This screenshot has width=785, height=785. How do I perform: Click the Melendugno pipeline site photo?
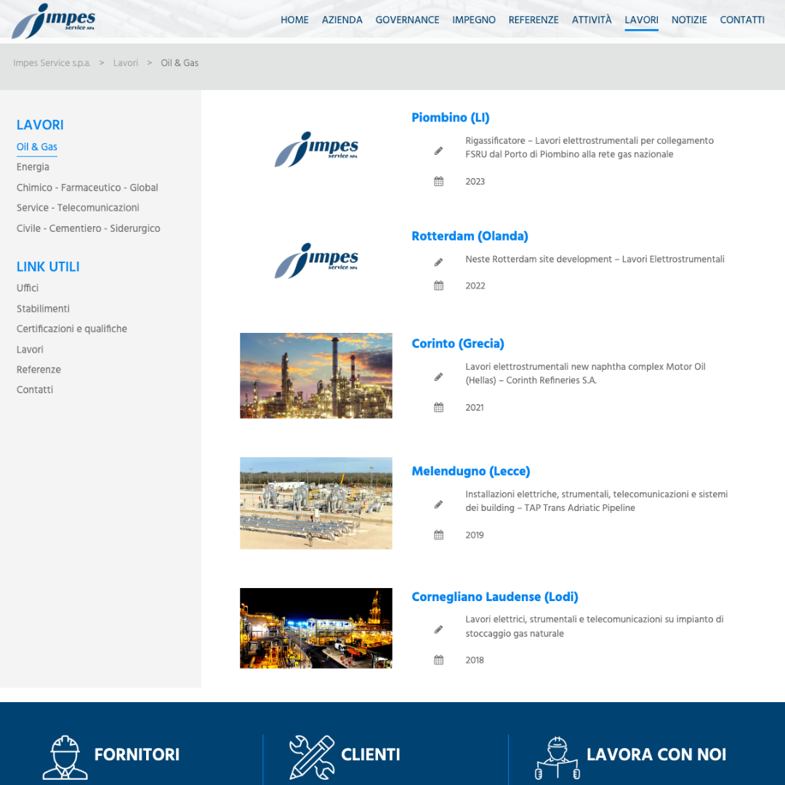(x=316, y=503)
